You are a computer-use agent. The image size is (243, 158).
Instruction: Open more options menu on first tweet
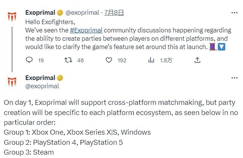234,12
